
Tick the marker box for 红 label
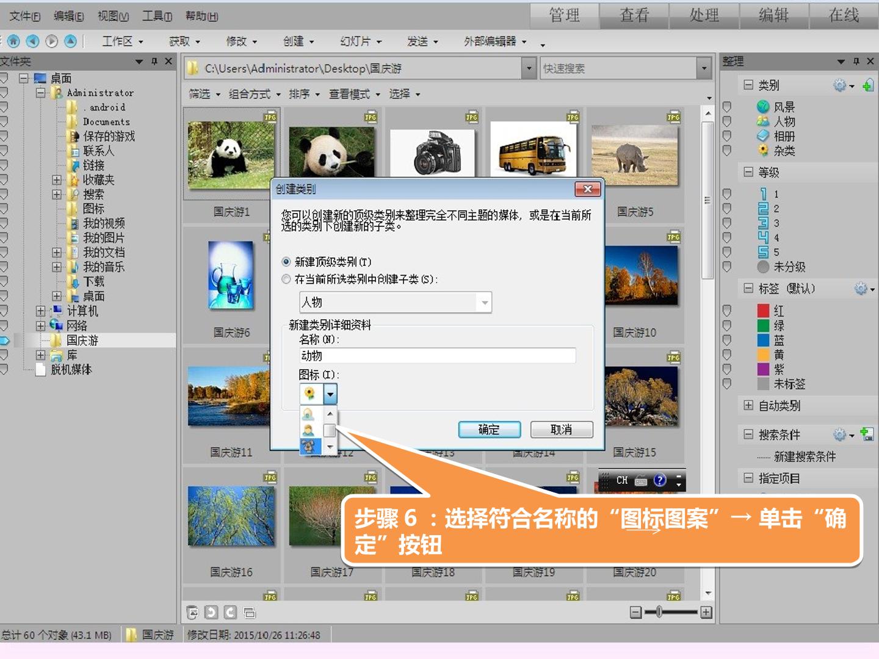726,311
